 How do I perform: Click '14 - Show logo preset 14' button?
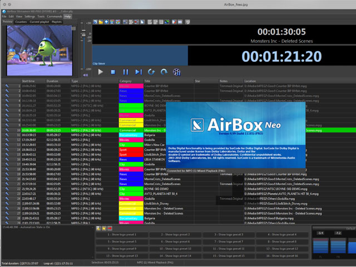(175, 256)
